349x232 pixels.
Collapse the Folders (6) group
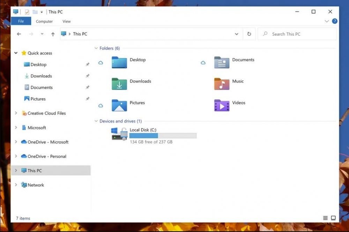96,48
